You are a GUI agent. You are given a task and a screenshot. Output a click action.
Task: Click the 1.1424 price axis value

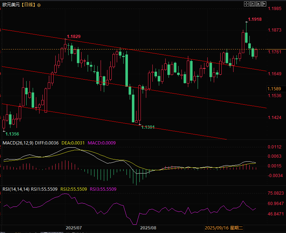pos(275,118)
